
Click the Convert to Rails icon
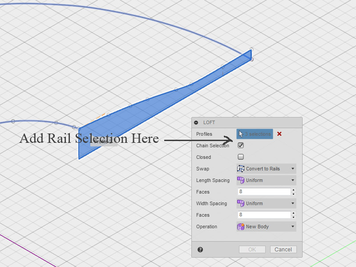[x=241, y=169]
